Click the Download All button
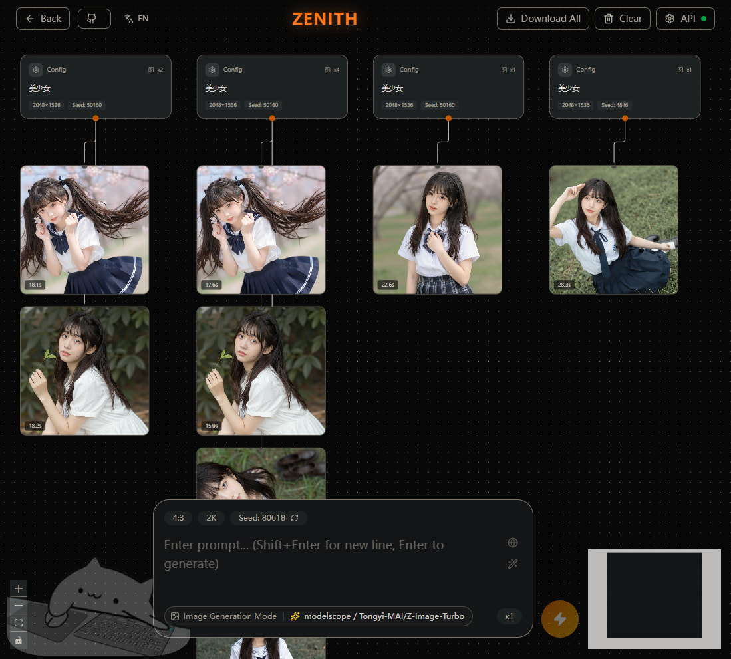 (x=543, y=19)
